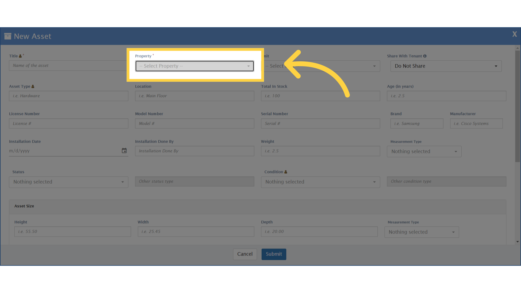Click the info icon beside Share With Tenant
Screen dimensions: 521x293
pos(425,56)
